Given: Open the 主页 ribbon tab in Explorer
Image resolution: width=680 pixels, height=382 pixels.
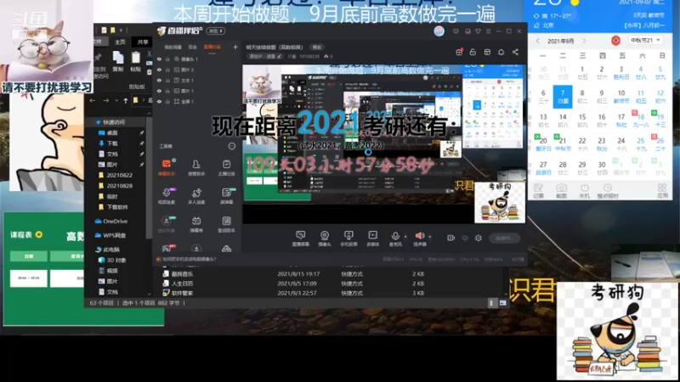Looking at the screenshot, I should point(120,42).
